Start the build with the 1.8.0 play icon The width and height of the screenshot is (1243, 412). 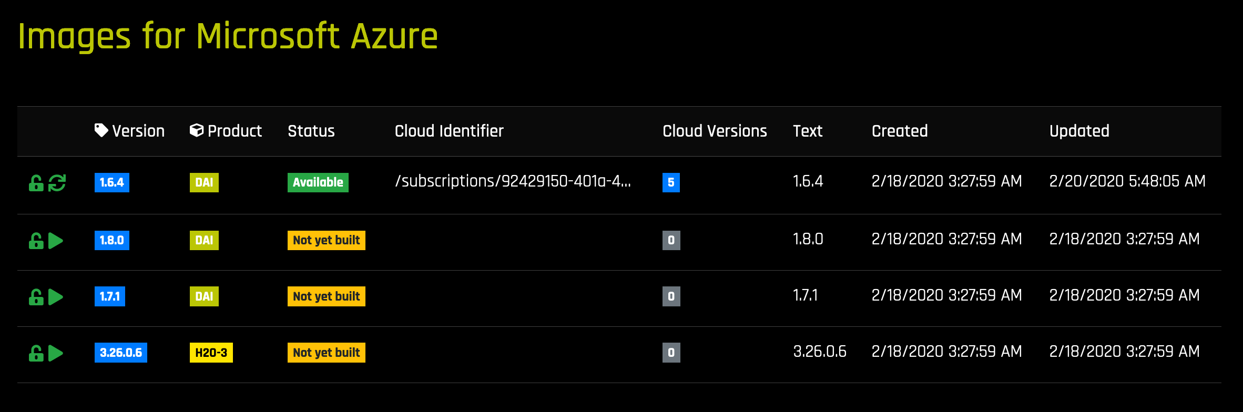click(x=56, y=241)
